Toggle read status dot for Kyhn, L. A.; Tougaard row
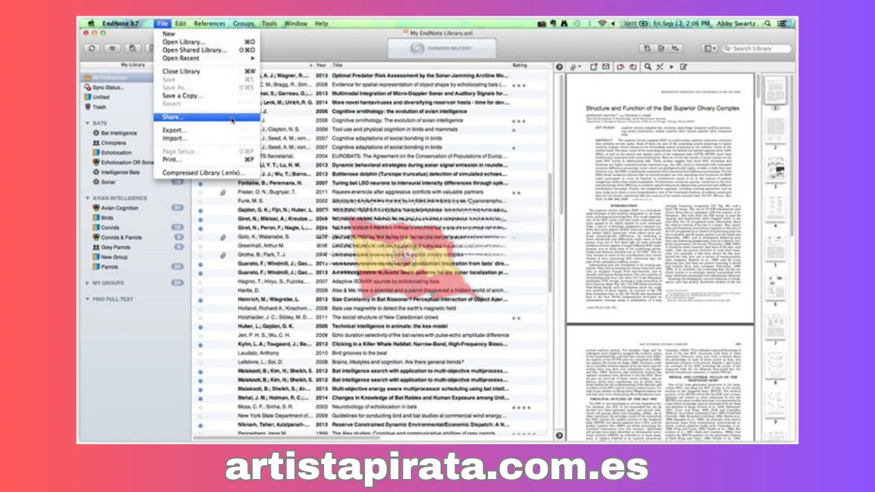Image resolution: width=875 pixels, height=492 pixels. [x=200, y=344]
